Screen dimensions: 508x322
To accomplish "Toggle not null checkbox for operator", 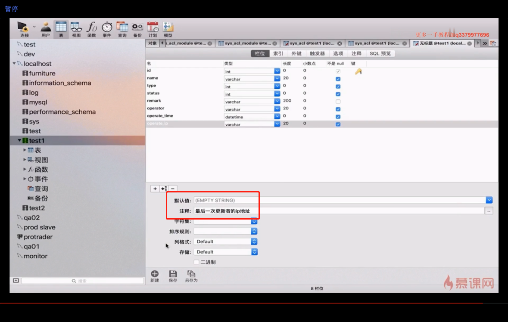I will (338, 109).
